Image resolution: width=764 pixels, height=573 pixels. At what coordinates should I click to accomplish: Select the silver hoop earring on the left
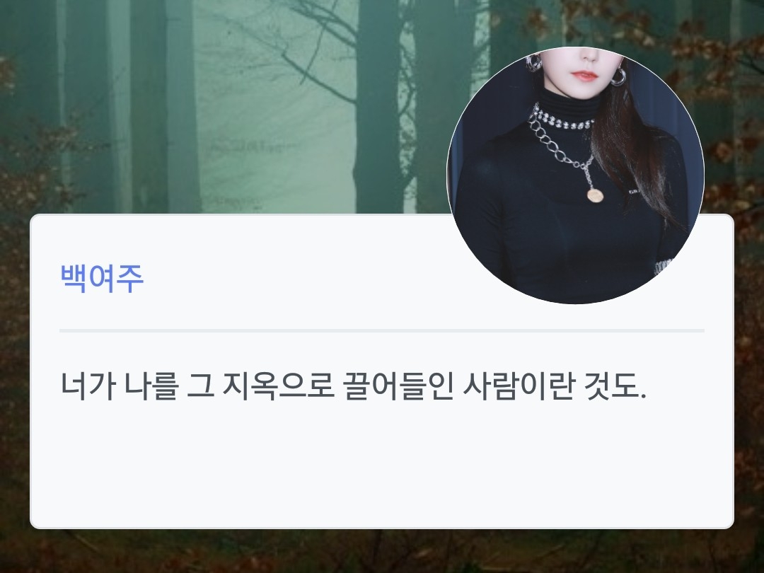[x=533, y=64]
